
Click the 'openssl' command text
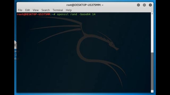pyautogui.click(x=63, y=14)
